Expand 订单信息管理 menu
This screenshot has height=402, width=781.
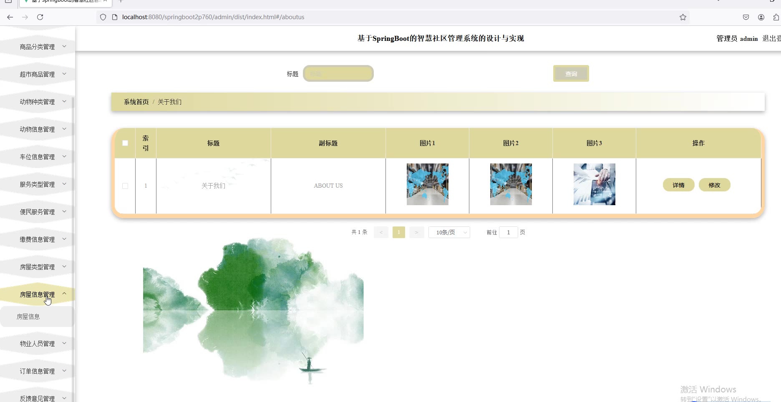coord(38,371)
